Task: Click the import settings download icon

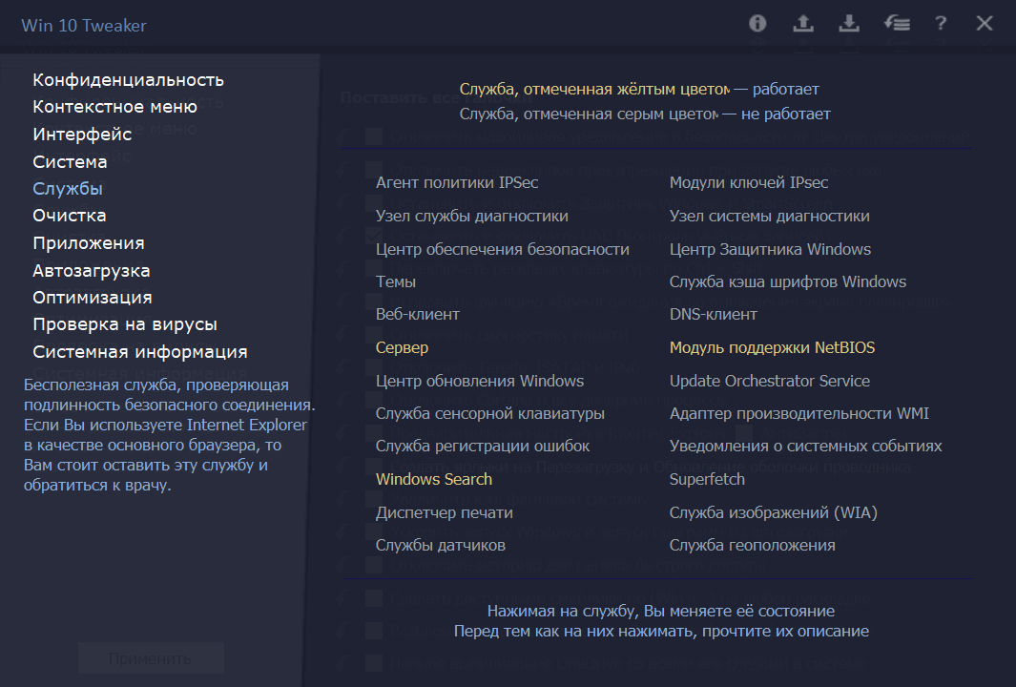Action: click(x=849, y=24)
